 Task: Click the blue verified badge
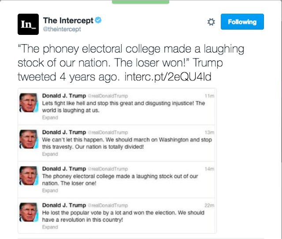click(x=99, y=20)
